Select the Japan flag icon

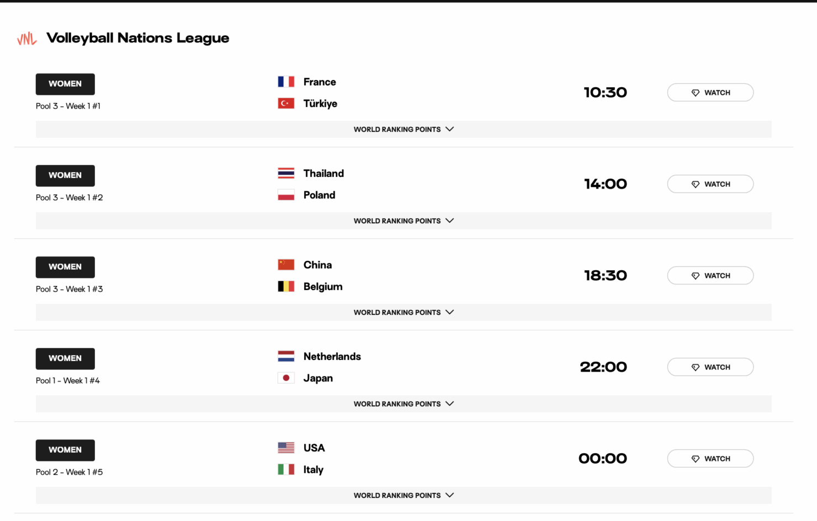286,378
